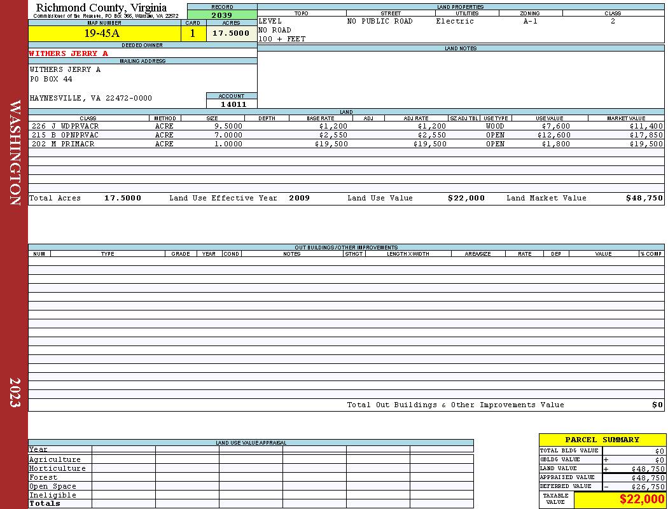Click the PARCEL SUMMARY heading

(602, 440)
